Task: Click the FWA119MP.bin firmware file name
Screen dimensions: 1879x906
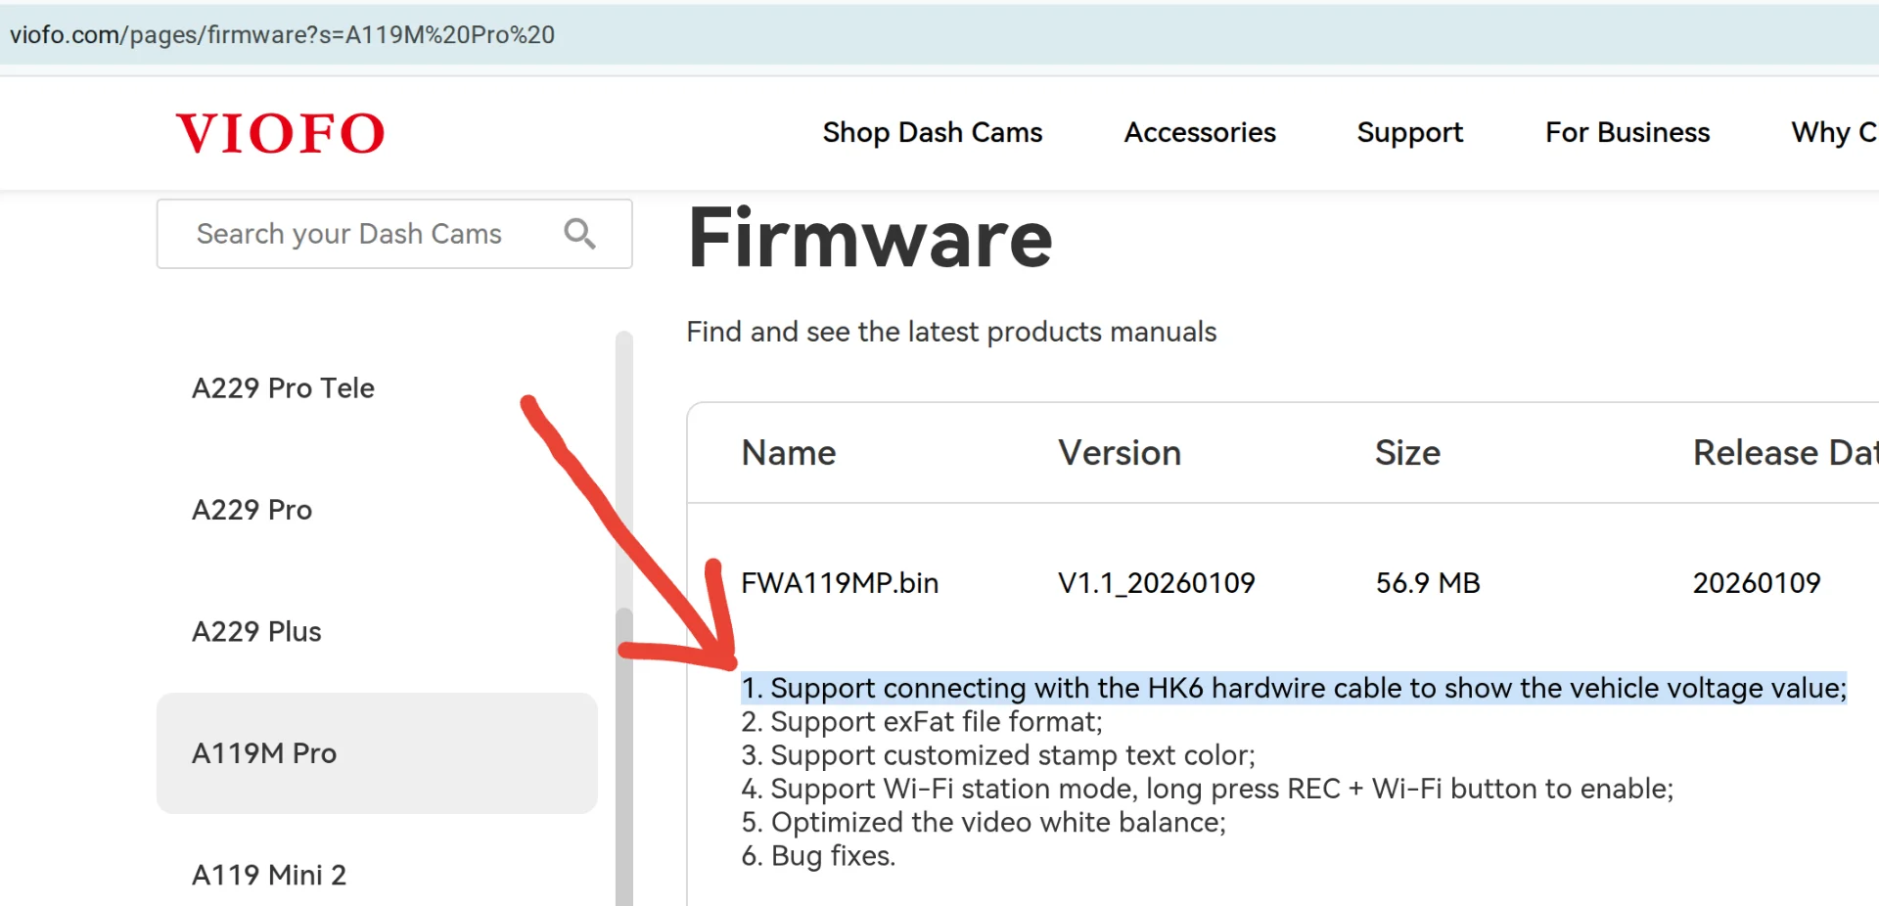Action: (x=840, y=583)
